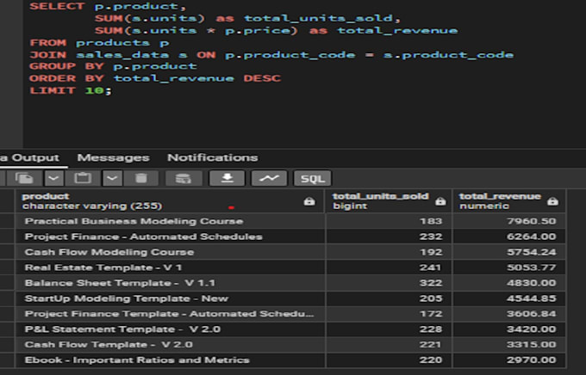
Task: Click the paste clipboard icon
Action: pyautogui.click(x=83, y=178)
